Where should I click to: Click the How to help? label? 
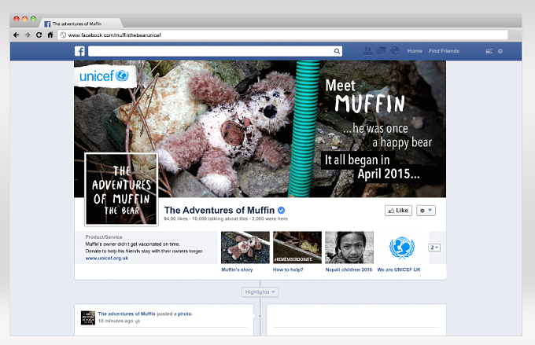tap(288, 270)
